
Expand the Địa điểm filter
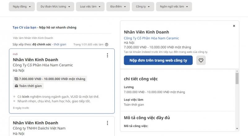coord(118,7)
